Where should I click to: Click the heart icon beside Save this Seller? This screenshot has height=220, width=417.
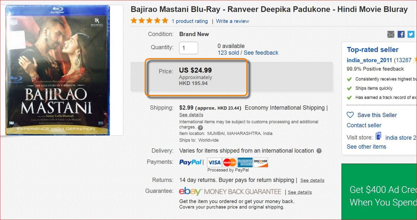(350, 115)
